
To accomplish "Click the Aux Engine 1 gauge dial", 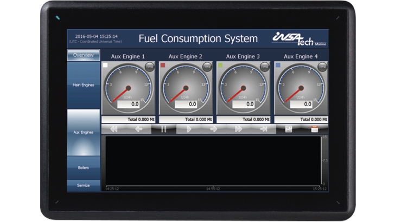I will click(128, 88).
